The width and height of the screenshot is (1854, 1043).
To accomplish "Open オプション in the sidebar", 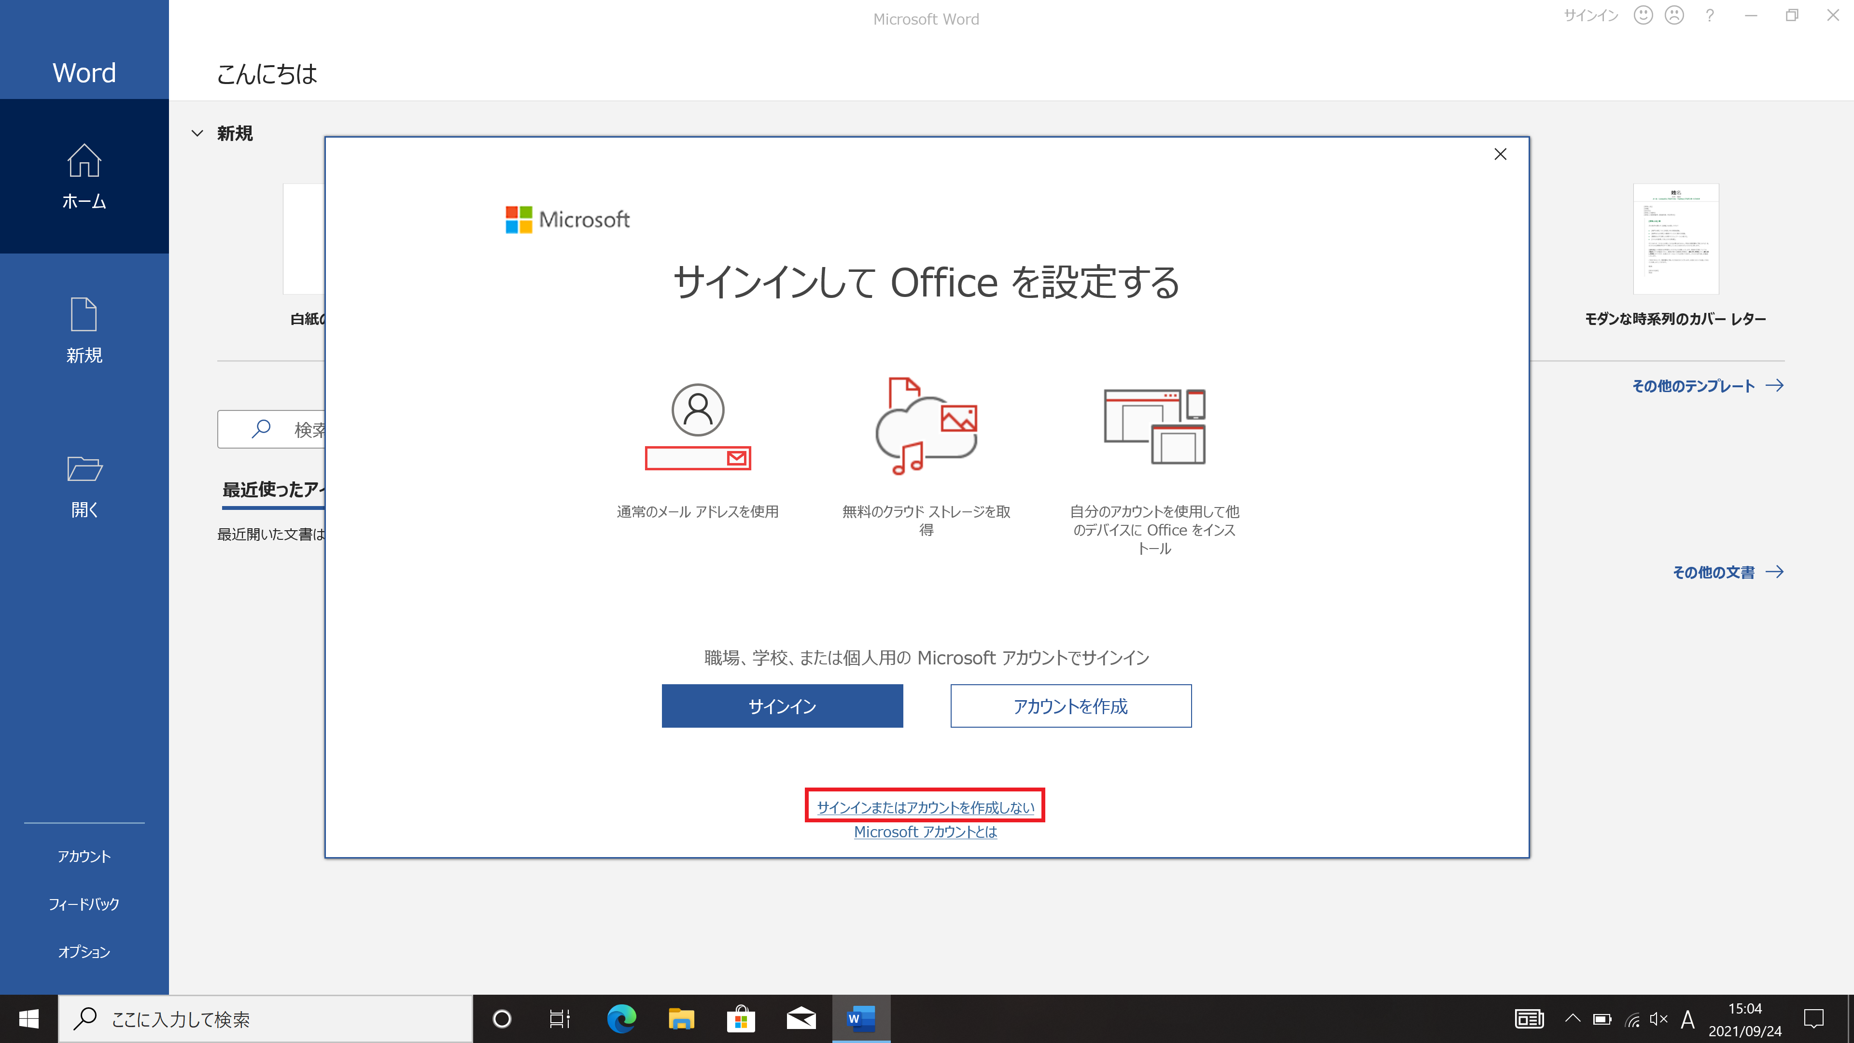I will (x=84, y=952).
